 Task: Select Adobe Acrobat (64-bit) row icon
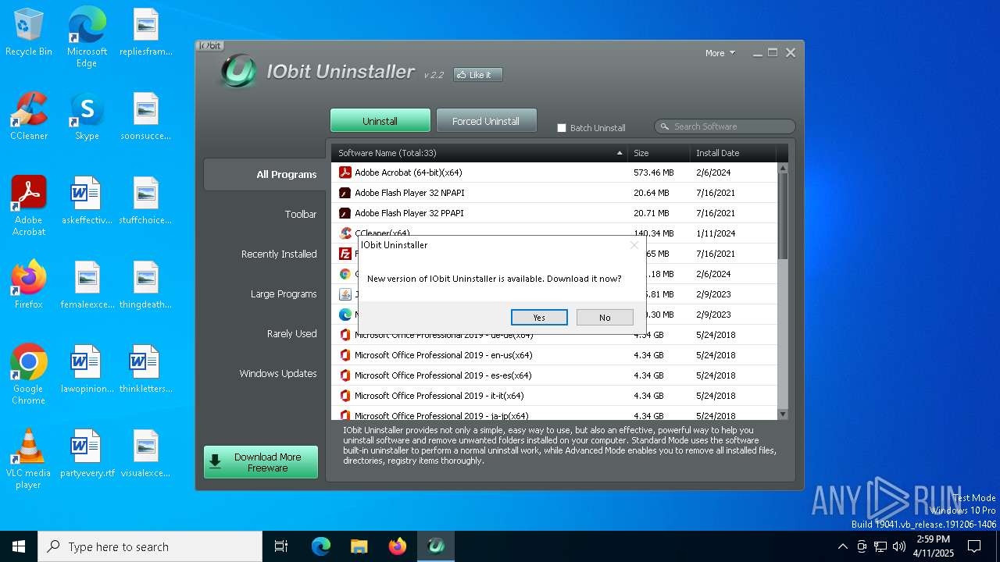coord(345,173)
